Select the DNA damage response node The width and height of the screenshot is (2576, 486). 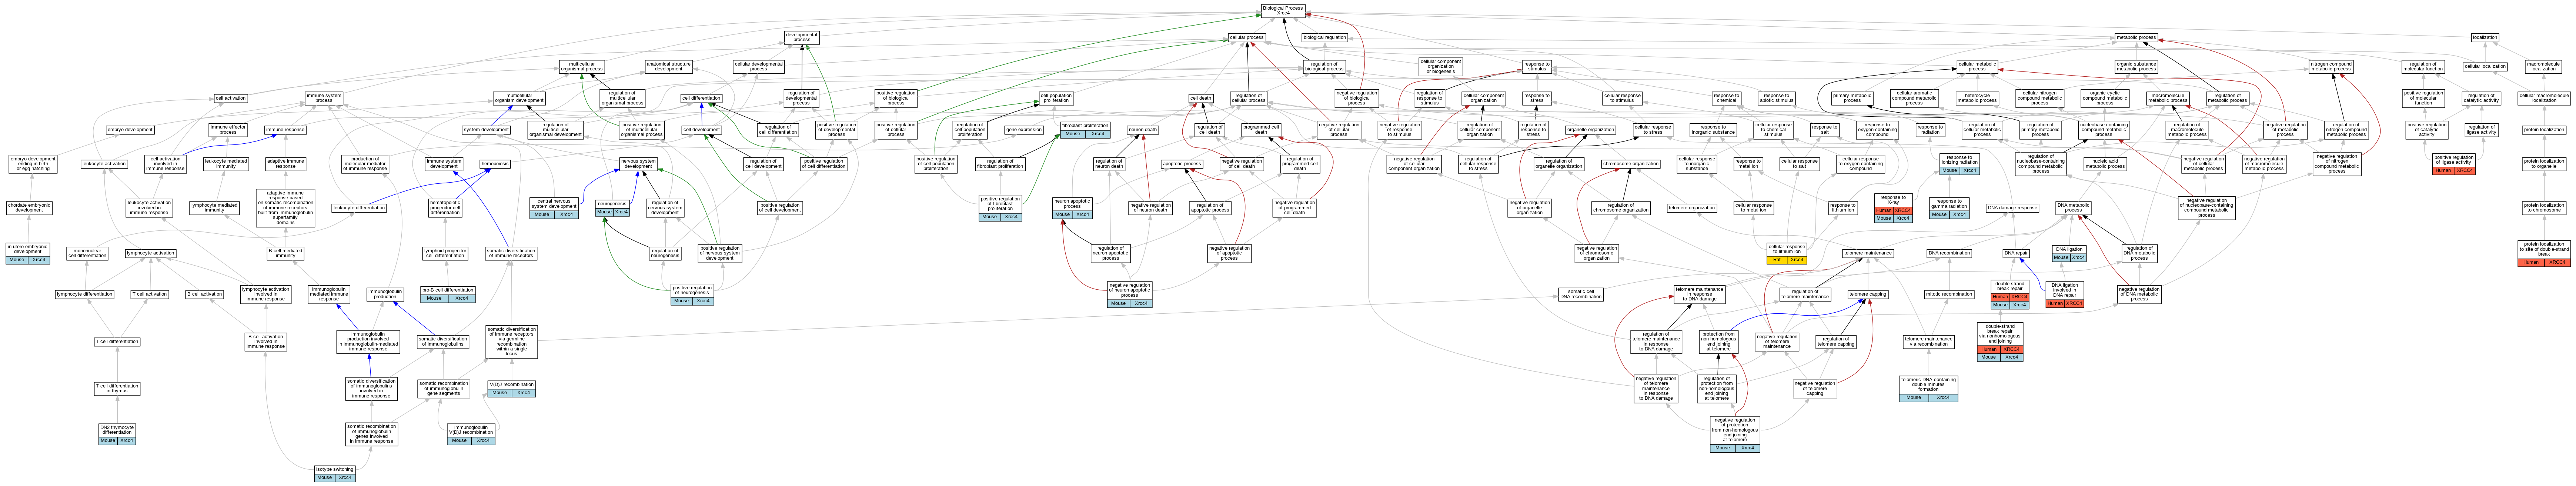coord(2012,208)
